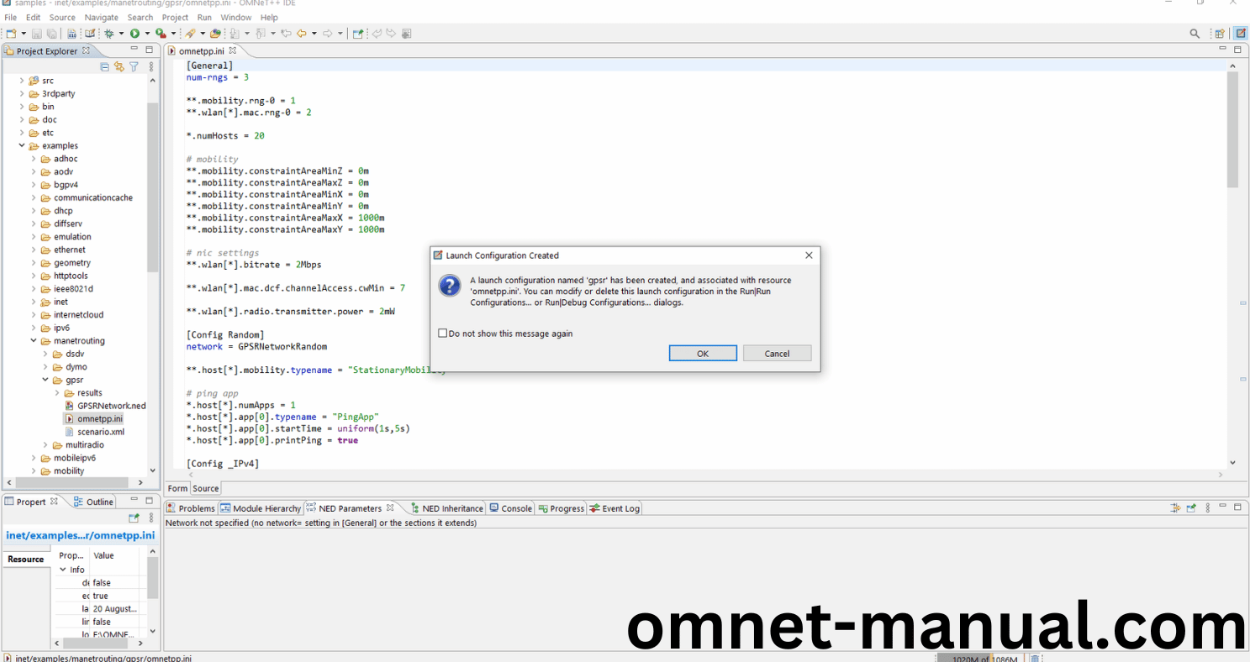Select scenario.xml in the Project Explorer
The width and height of the screenshot is (1250, 662).
[100, 432]
